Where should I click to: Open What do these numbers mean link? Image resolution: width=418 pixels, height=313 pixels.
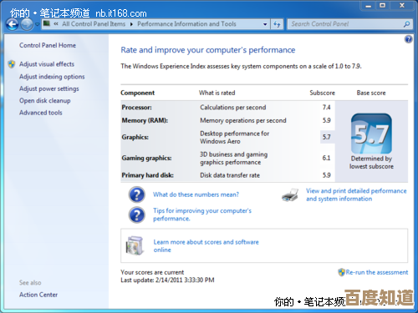tap(196, 194)
